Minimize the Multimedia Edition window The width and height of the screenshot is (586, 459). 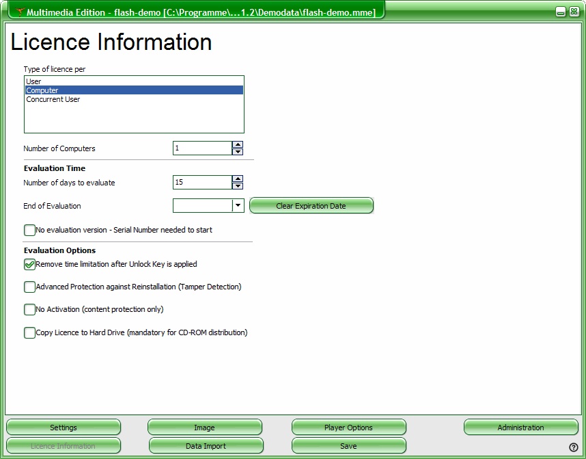(x=560, y=12)
